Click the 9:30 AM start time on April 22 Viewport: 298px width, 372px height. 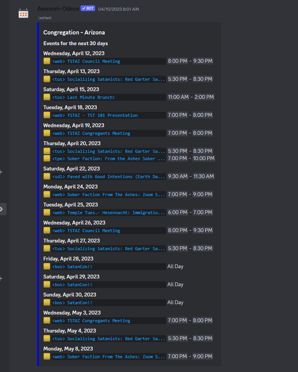(178, 176)
